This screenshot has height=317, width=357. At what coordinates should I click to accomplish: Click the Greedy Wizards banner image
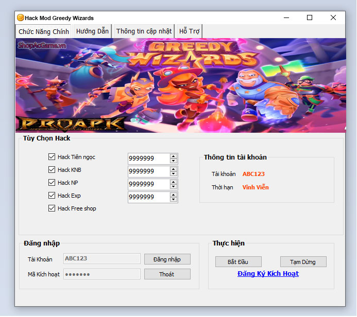(x=181, y=85)
